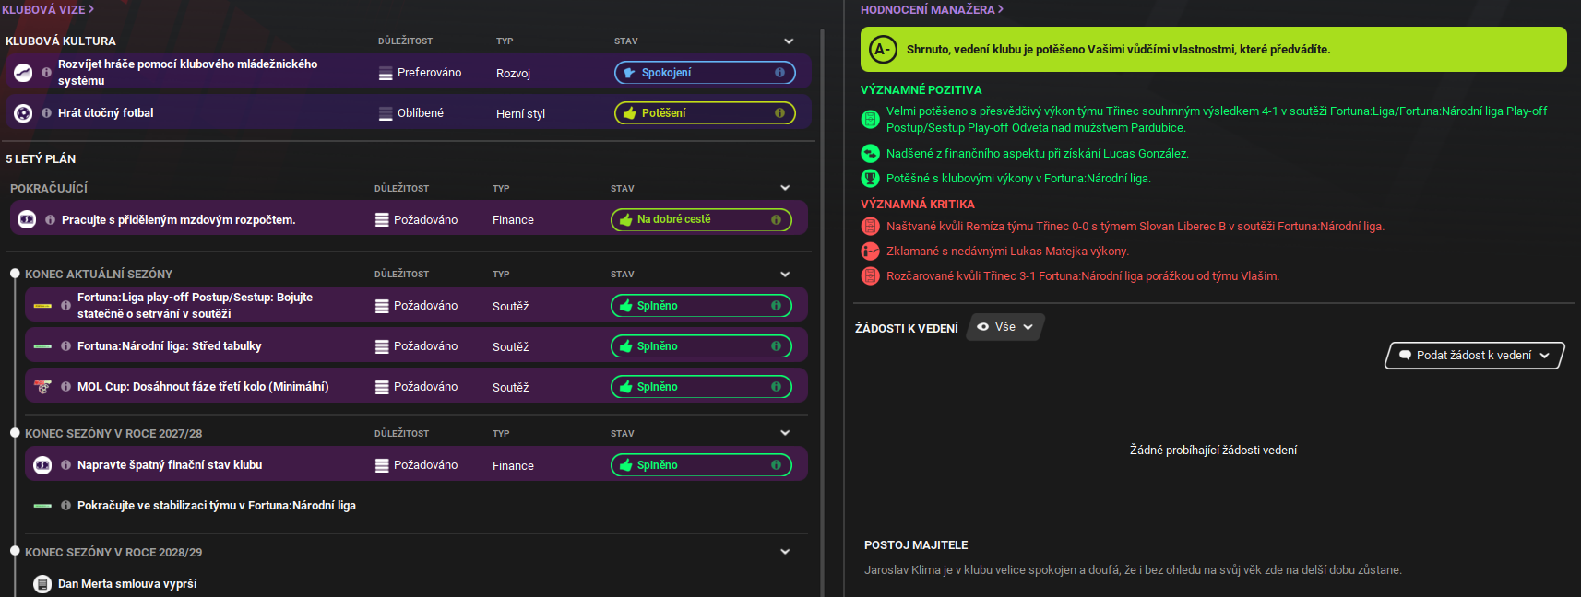Click info icon next to "Napravte špatný finační stav"
The width and height of the screenshot is (1581, 597).
coord(65,465)
